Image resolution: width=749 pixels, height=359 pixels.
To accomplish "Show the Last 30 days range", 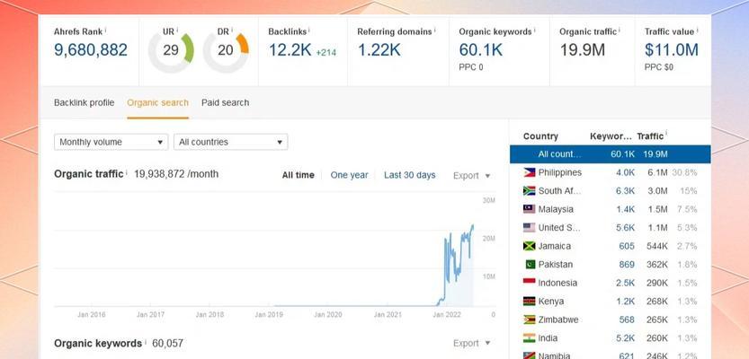I will pos(410,175).
